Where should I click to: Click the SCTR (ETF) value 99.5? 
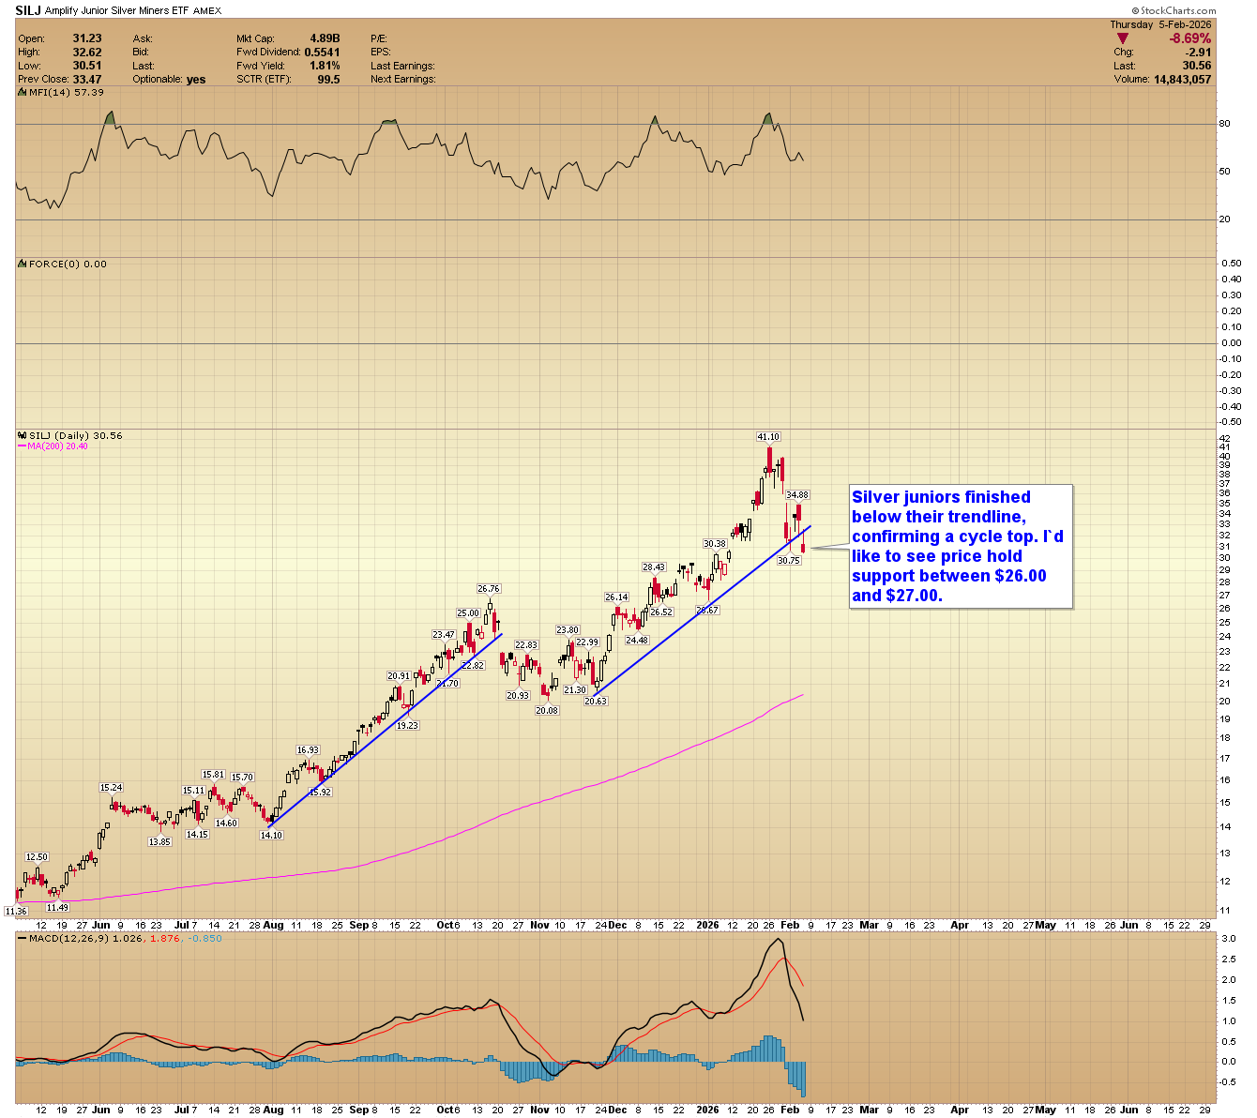(x=328, y=79)
